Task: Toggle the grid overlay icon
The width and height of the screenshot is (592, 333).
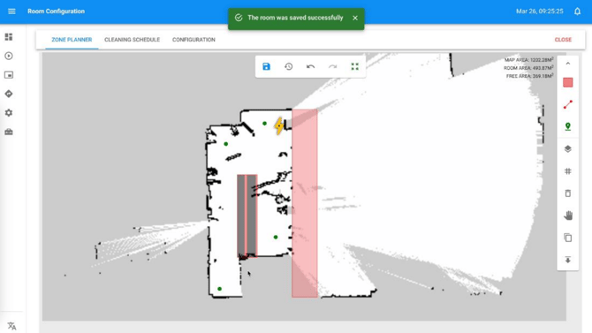Action: pyautogui.click(x=568, y=171)
